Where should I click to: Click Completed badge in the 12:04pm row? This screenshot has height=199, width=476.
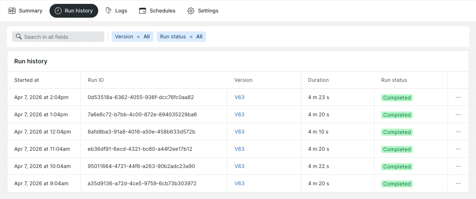pyautogui.click(x=397, y=132)
